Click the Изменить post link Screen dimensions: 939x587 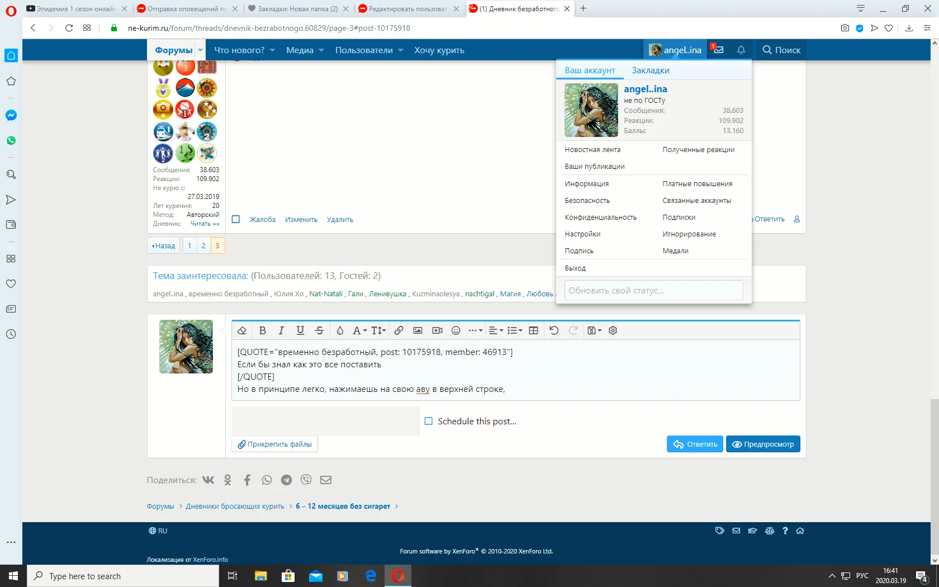coord(301,219)
